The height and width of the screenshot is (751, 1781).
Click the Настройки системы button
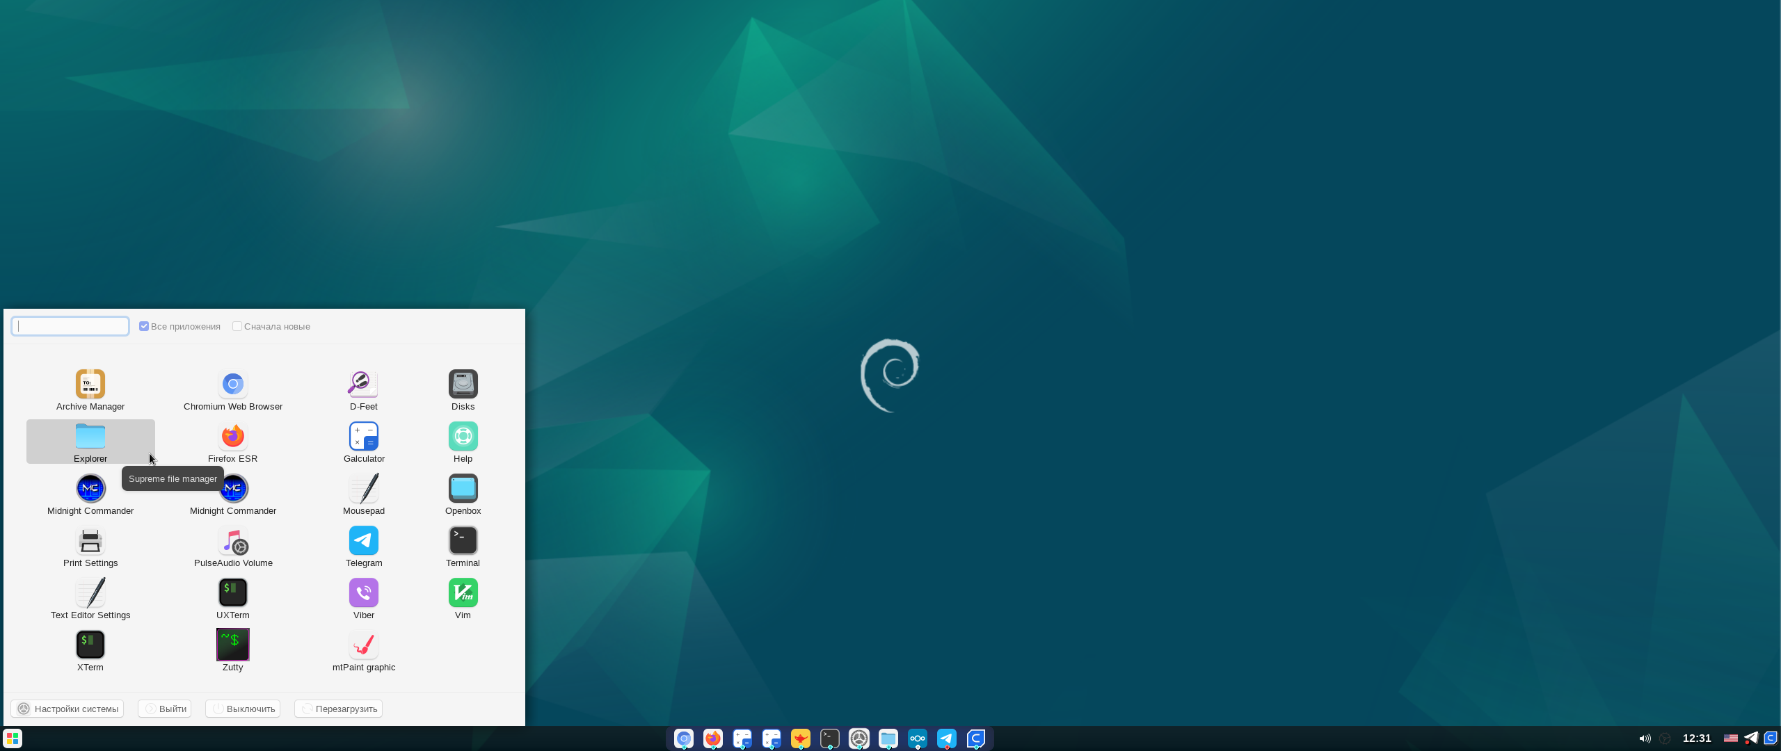tap(67, 709)
